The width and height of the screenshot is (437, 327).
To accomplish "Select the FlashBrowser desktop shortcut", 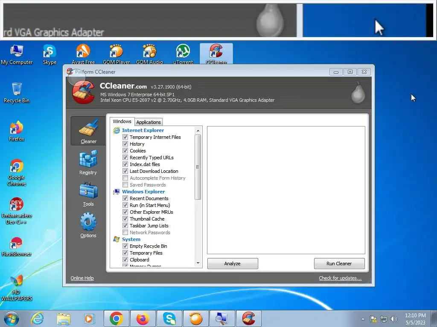I will tap(17, 247).
